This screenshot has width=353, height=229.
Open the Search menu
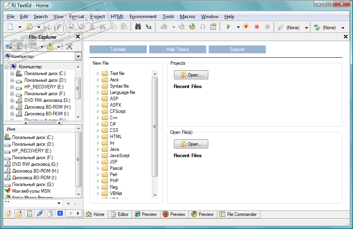pyautogui.click(x=41, y=17)
